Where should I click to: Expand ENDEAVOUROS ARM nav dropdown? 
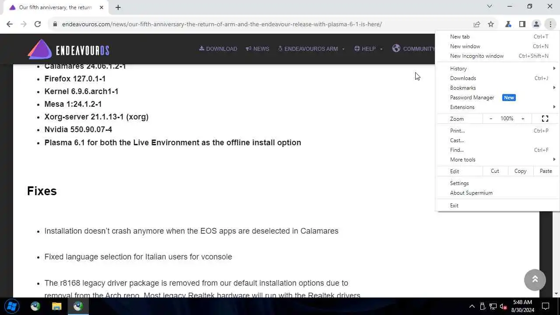311,49
